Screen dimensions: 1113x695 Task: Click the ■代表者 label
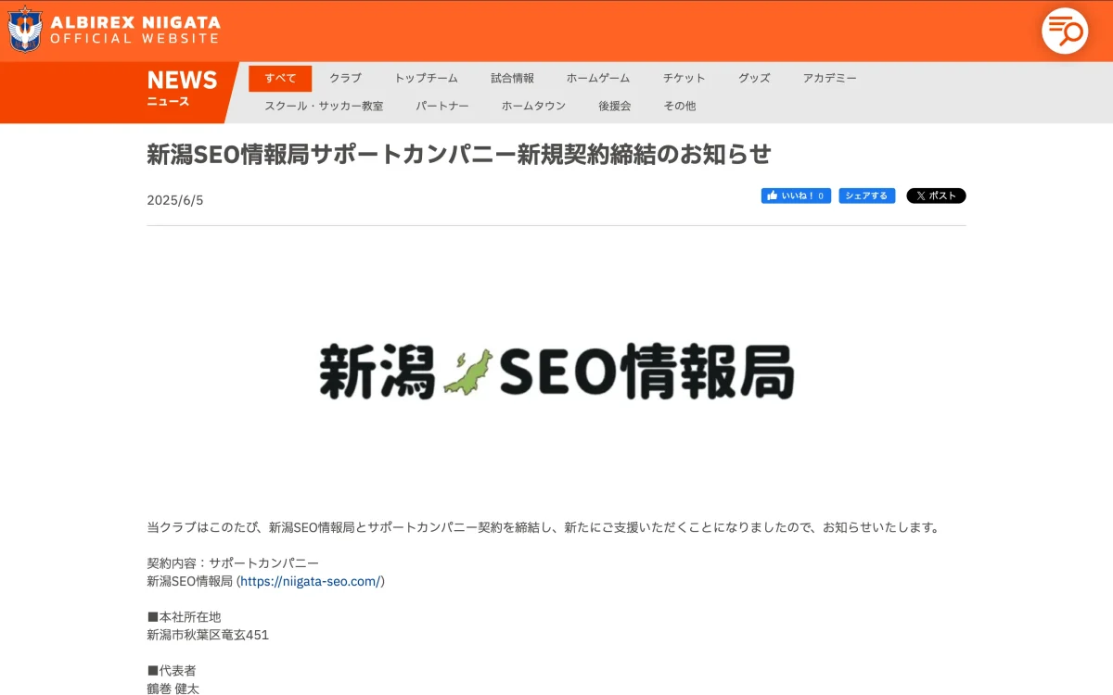coord(172,671)
